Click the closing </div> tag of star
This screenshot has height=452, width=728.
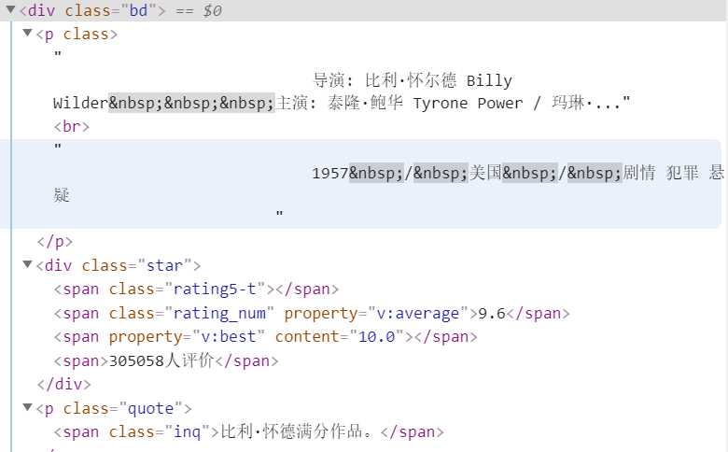[64, 384]
